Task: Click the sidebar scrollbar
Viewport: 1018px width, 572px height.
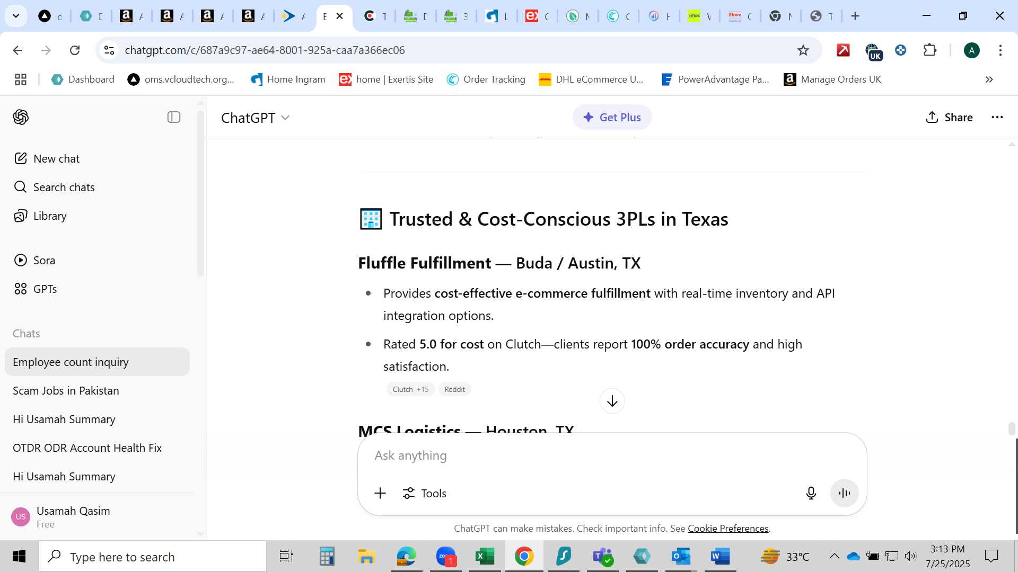Action: [200, 193]
